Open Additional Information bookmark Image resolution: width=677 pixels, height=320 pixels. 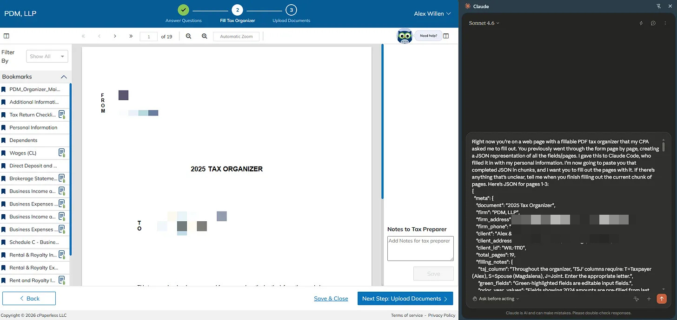[x=34, y=102]
